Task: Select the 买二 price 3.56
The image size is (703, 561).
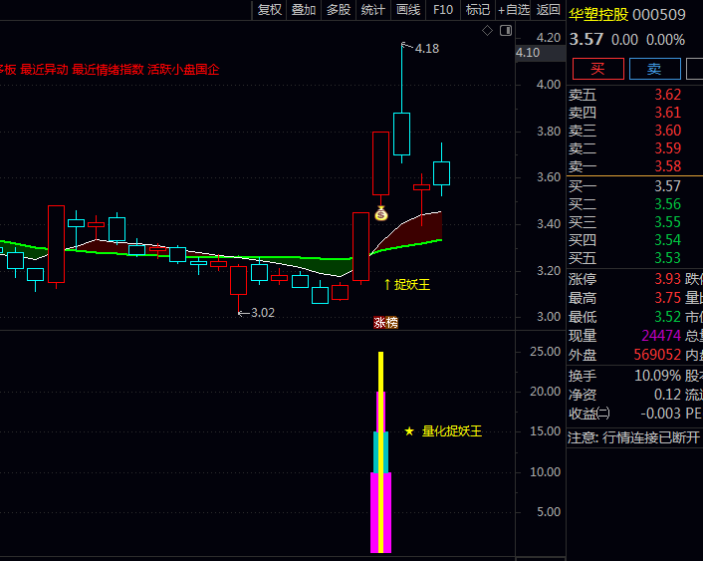Action: [667, 204]
